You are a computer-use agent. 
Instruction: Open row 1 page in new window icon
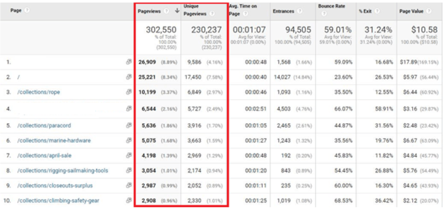(x=129, y=62)
